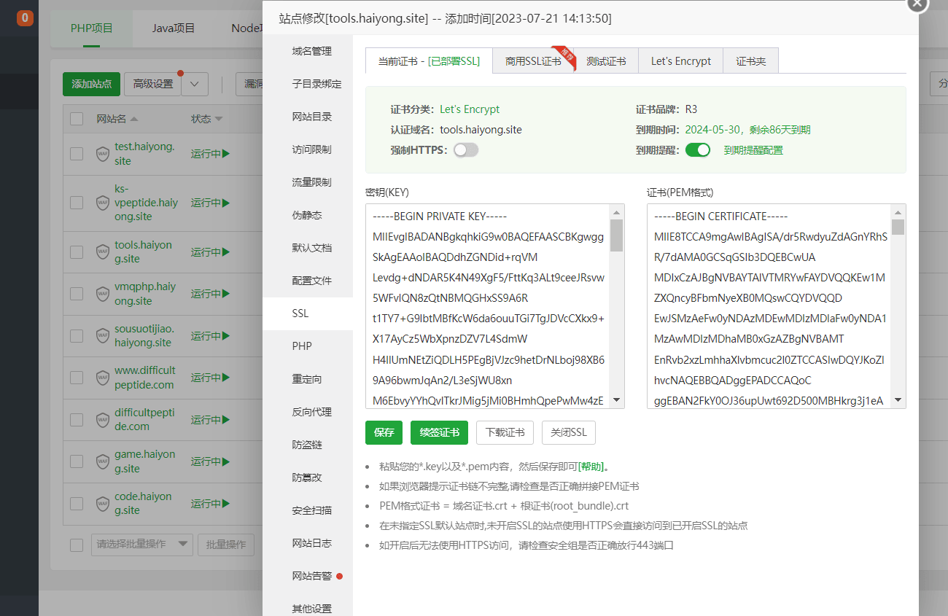Open the 状态 column filter dropdown
The image size is (948, 616).
tap(219, 119)
